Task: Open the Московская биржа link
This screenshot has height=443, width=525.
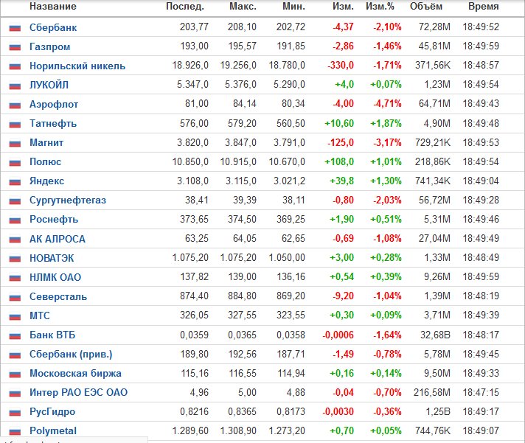Action: pos(75,373)
